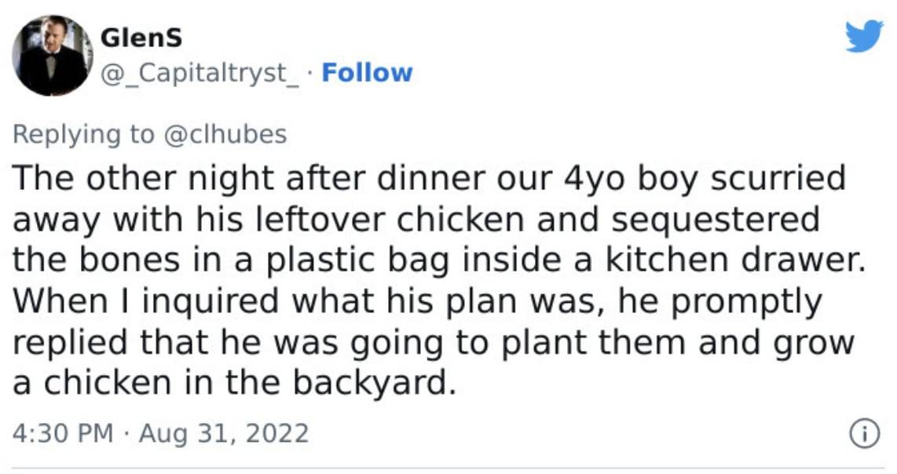Open the @_Capitaltryst_ handle link
This screenshot has height=474, width=897.
200,73
